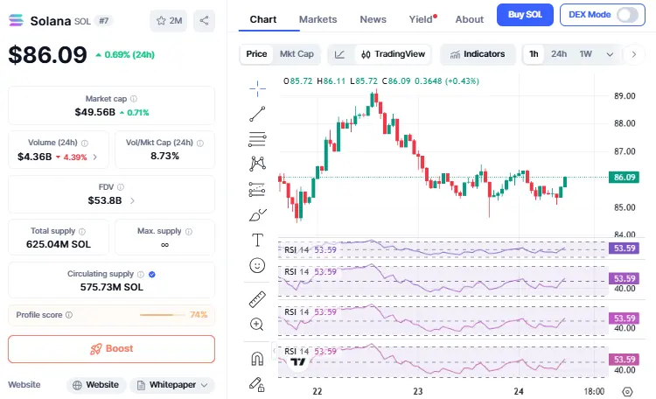Open the Markets tab

pyautogui.click(x=318, y=19)
